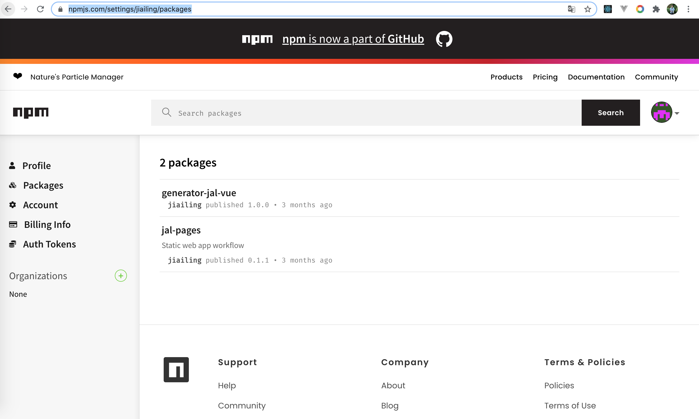This screenshot has width=699, height=419.
Task: Add a new organization with plus icon
Action: (121, 276)
